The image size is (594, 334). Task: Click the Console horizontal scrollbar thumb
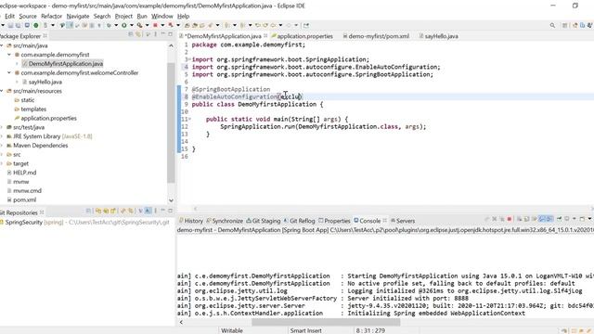click(326, 322)
